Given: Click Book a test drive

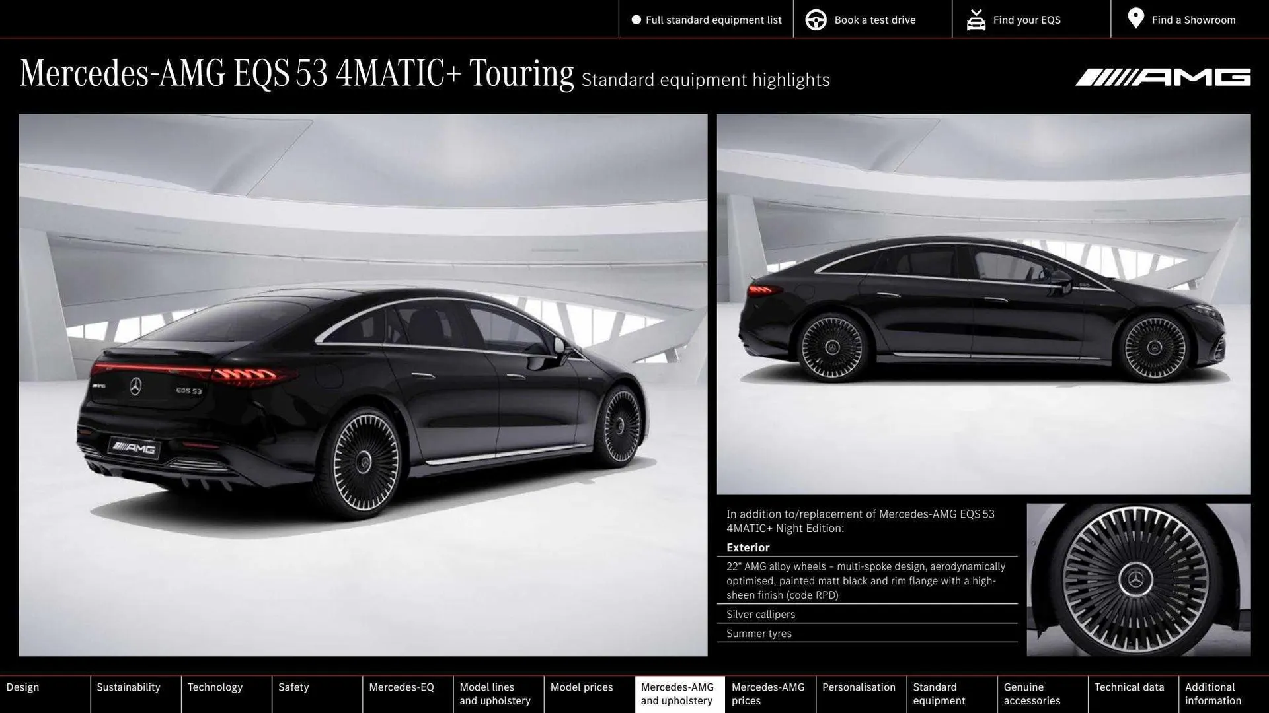Looking at the screenshot, I should tap(875, 20).
